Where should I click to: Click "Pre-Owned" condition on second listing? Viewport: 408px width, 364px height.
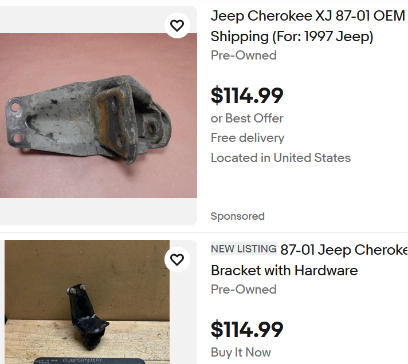(244, 290)
